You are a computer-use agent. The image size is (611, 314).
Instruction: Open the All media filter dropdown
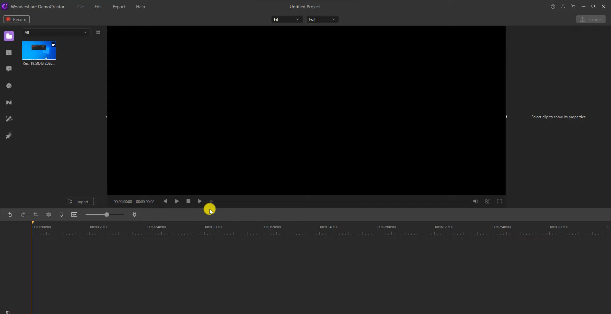pos(56,32)
